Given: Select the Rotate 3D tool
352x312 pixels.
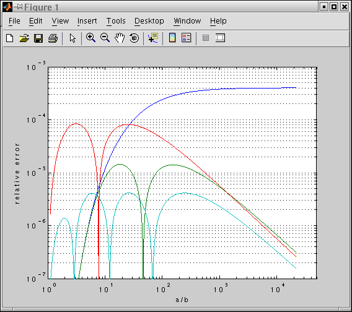Looking at the screenshot, I should pos(134,38).
